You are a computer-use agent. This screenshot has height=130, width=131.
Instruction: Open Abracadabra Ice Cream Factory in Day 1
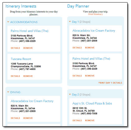click(x=94, y=31)
